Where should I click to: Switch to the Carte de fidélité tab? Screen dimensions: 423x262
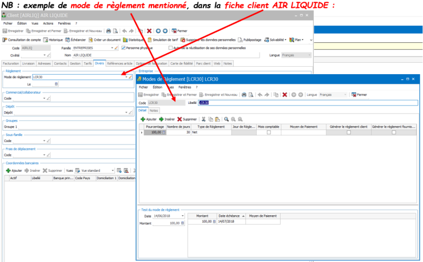pyautogui.click(x=182, y=63)
